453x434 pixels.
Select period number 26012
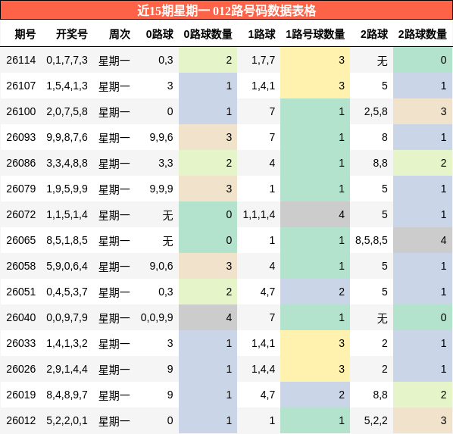[x=20, y=420]
